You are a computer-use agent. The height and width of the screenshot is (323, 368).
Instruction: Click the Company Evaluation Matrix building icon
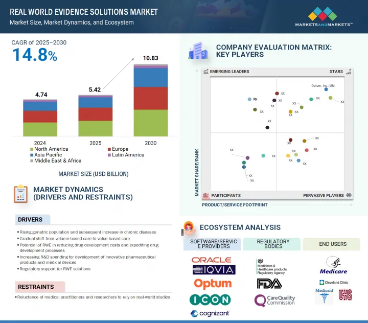pos(198,51)
